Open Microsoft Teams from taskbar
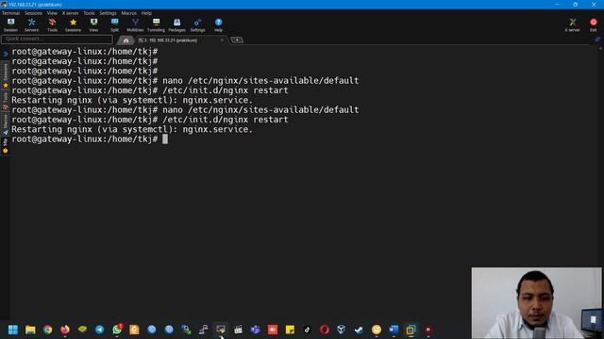 point(256,330)
